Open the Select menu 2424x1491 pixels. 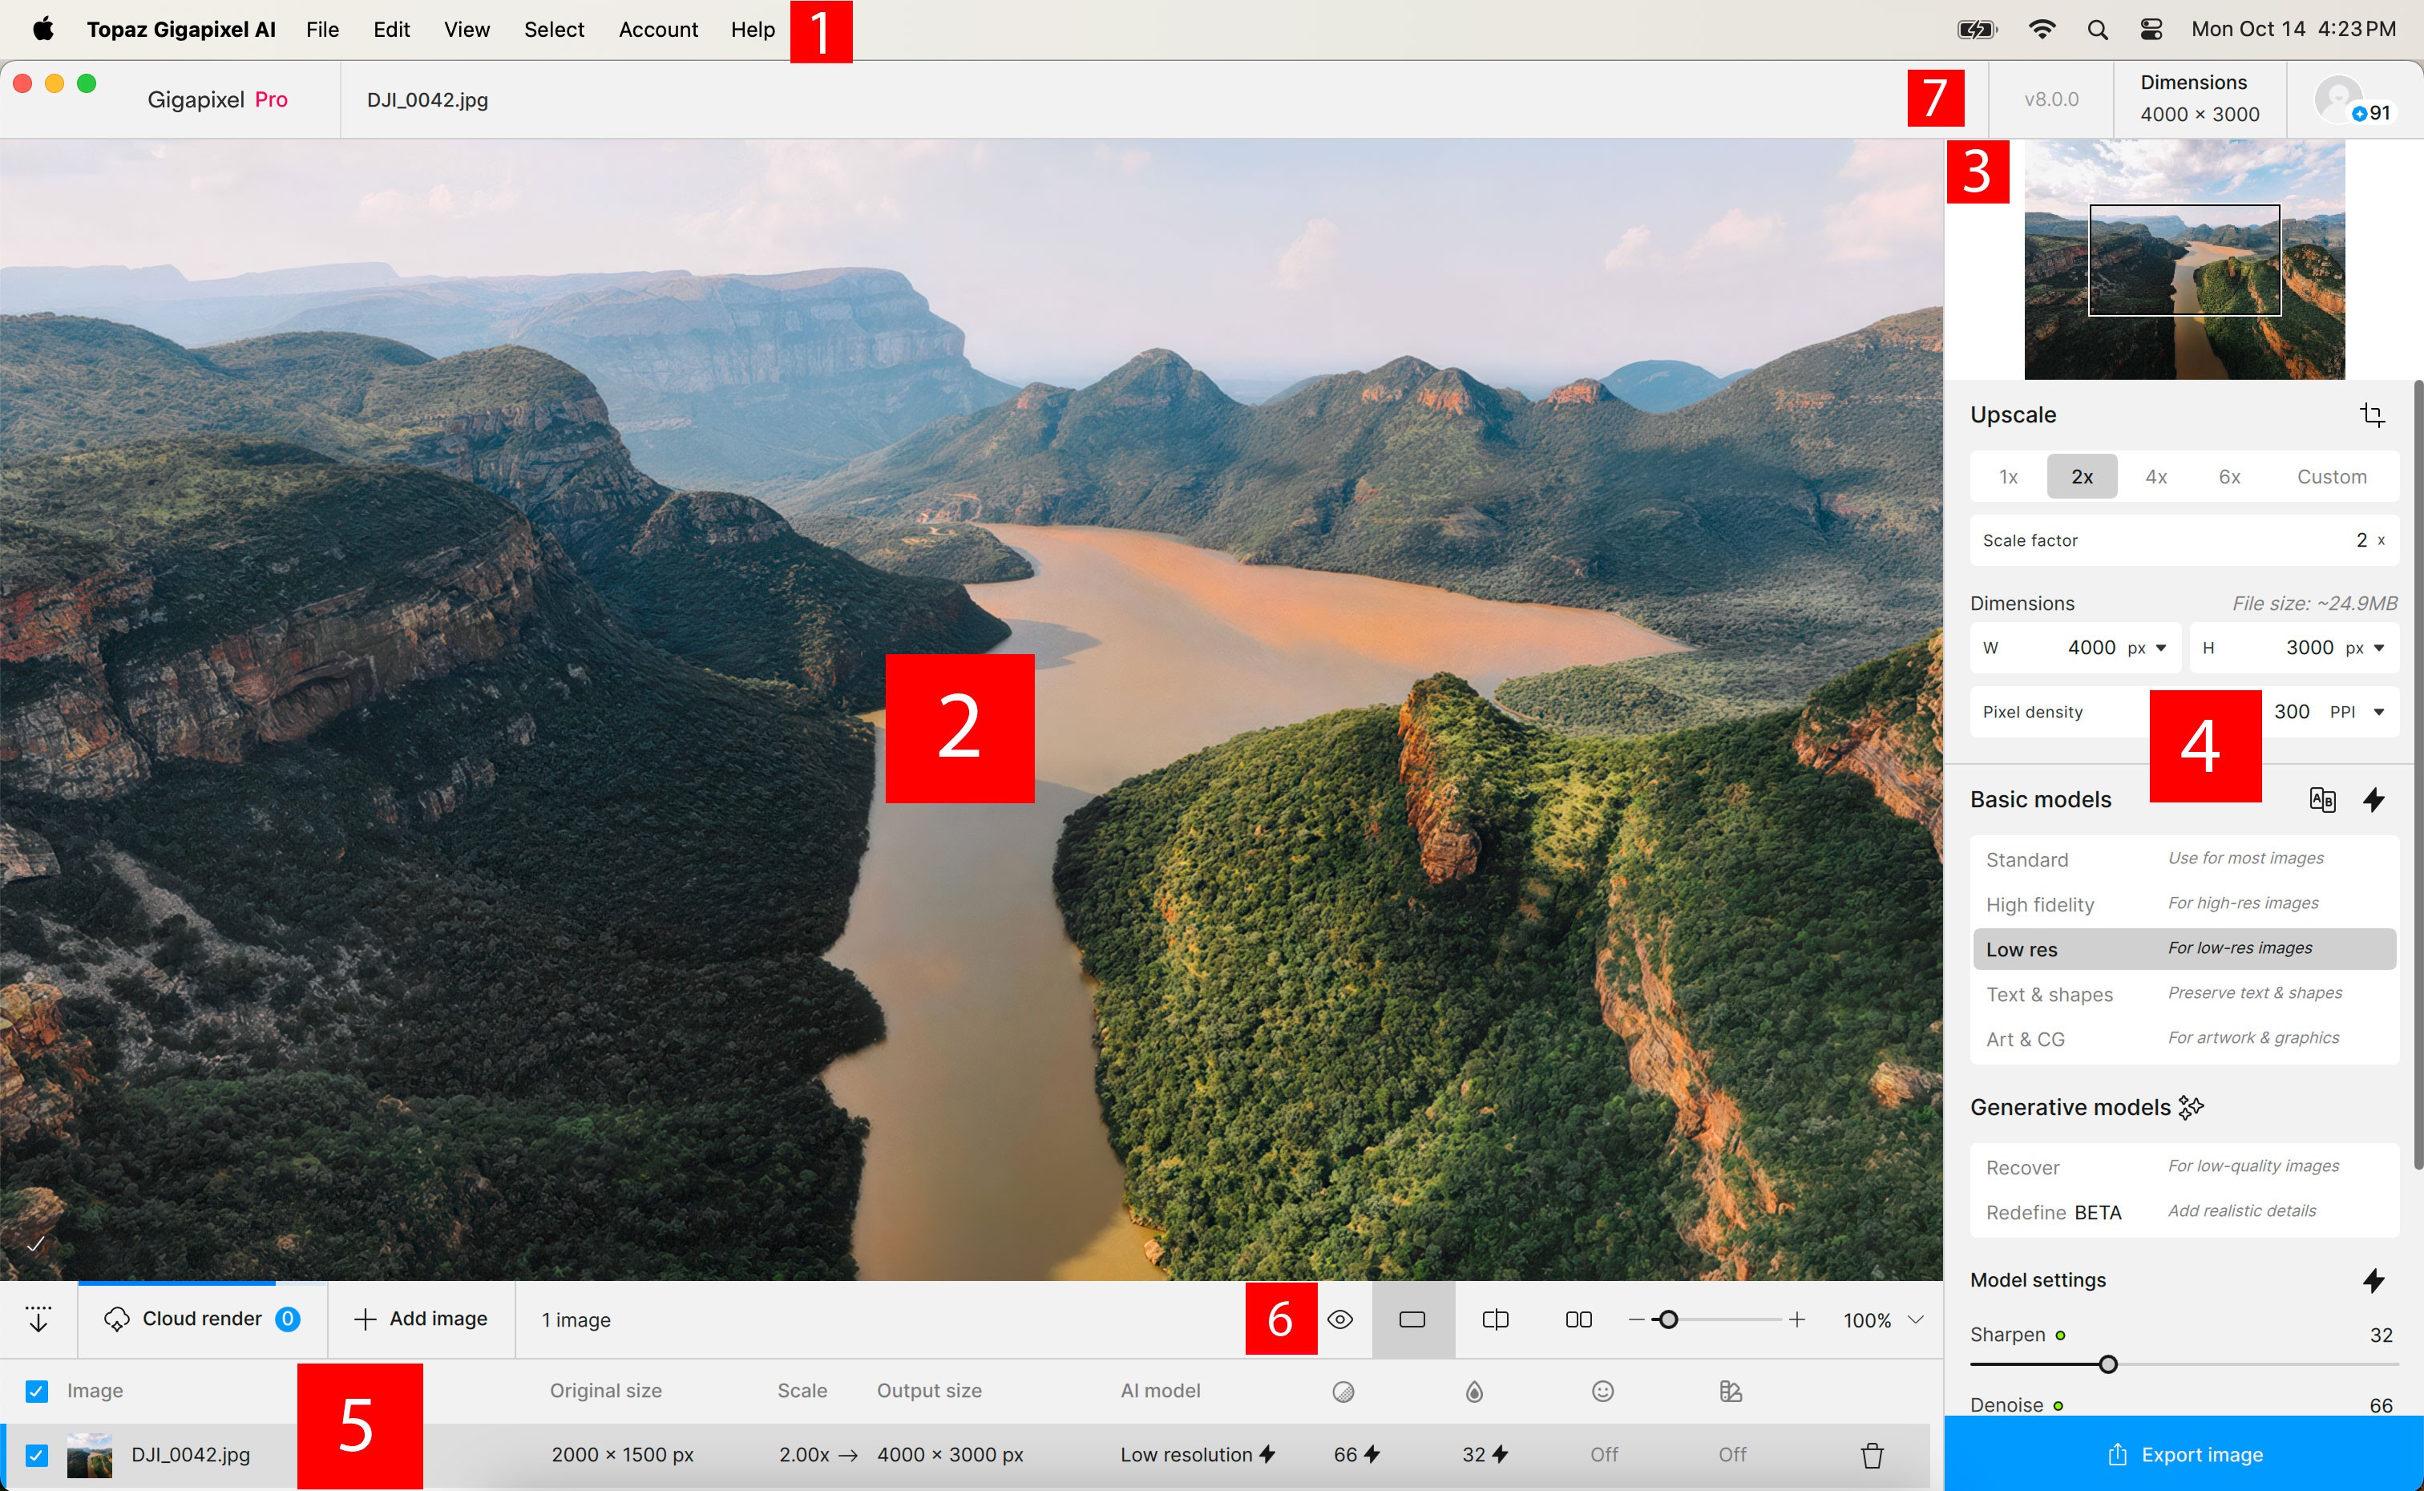[553, 30]
